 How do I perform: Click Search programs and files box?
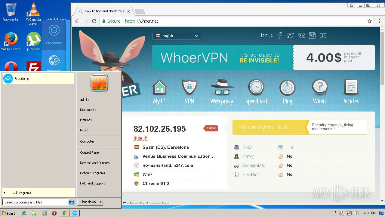coord(35,202)
